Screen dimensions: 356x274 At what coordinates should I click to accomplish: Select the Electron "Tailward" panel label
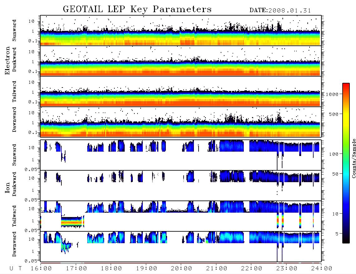[14, 92]
